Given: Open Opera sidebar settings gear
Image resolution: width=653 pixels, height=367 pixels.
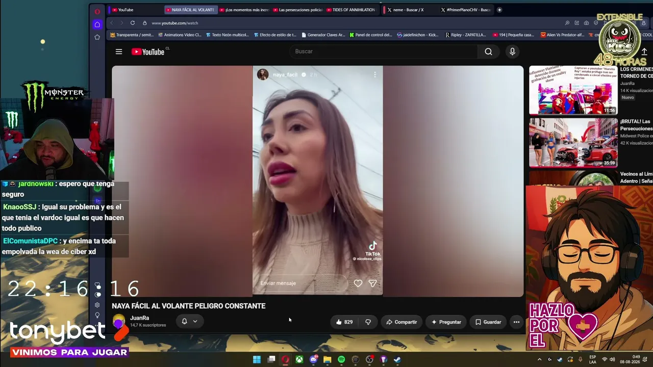Looking at the screenshot, I should click(97, 305).
